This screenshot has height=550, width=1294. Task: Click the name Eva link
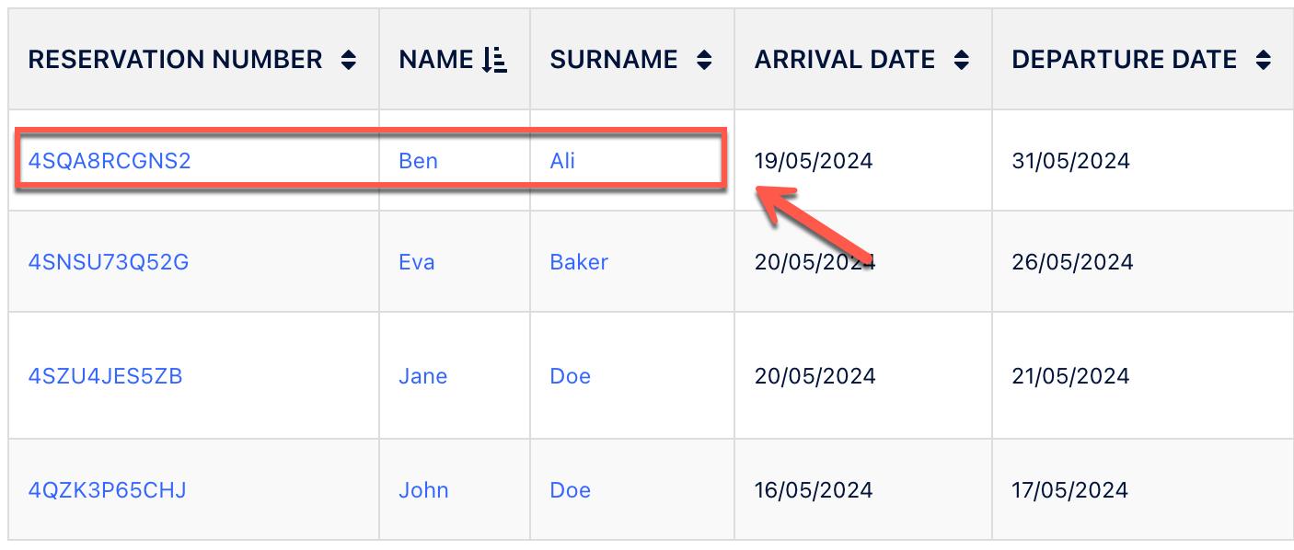click(417, 262)
